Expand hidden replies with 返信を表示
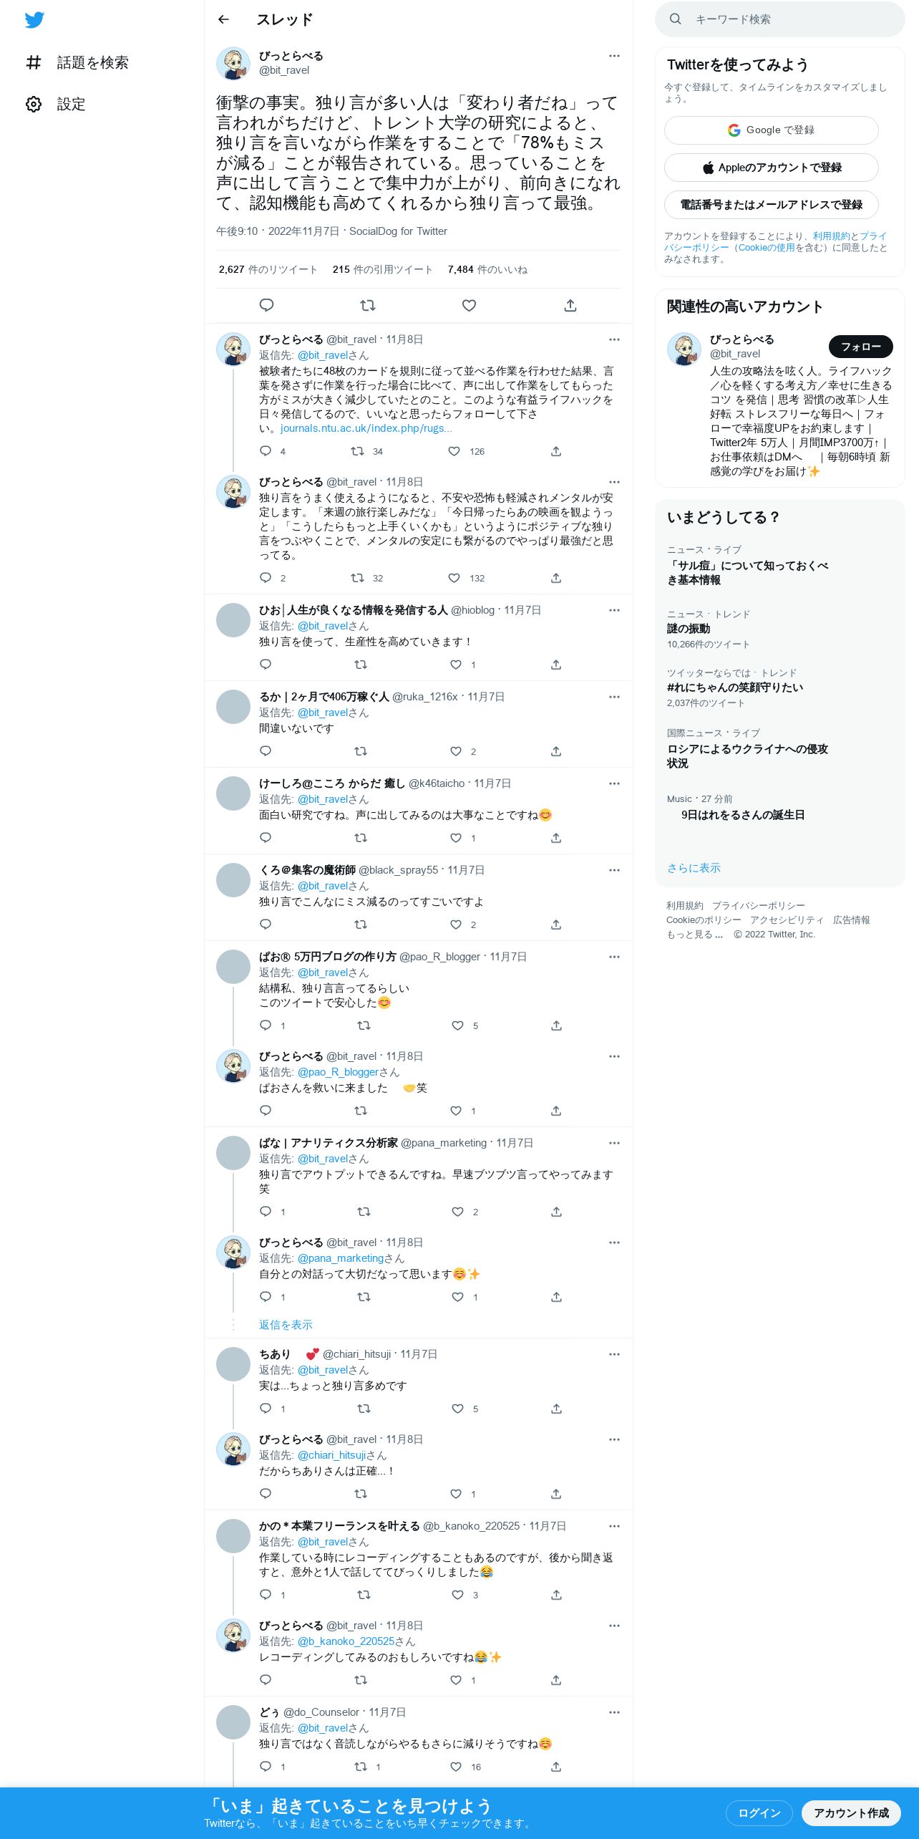The width and height of the screenshot is (919, 1839). [x=286, y=1325]
